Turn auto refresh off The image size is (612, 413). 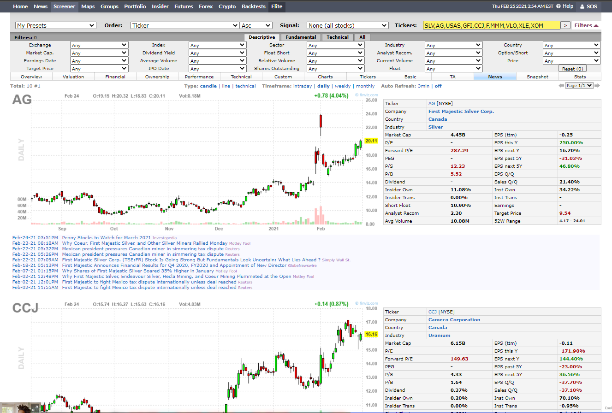point(438,86)
